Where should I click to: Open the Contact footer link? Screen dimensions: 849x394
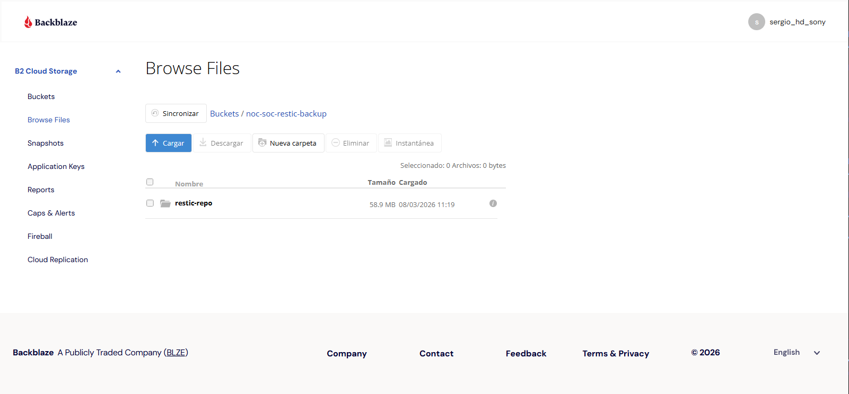click(436, 353)
